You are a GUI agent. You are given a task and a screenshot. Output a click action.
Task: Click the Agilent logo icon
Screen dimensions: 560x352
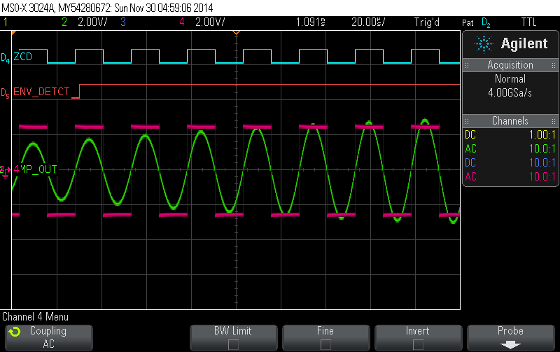(484, 43)
